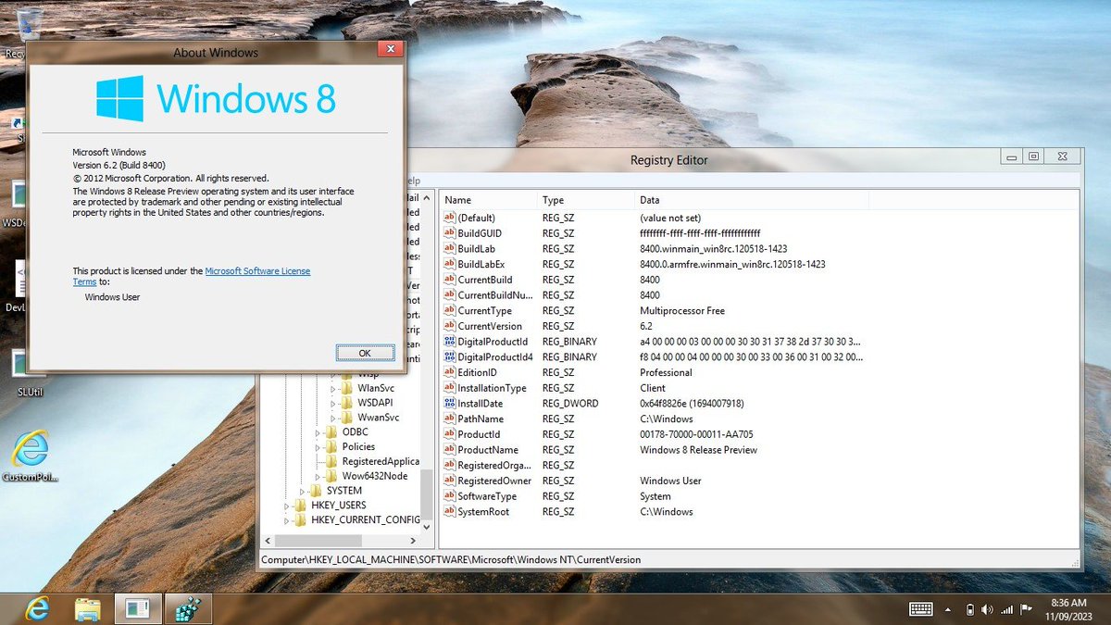1111x625 pixels.
Task: Expand the WSDAPI tree node
Action: coord(333,404)
